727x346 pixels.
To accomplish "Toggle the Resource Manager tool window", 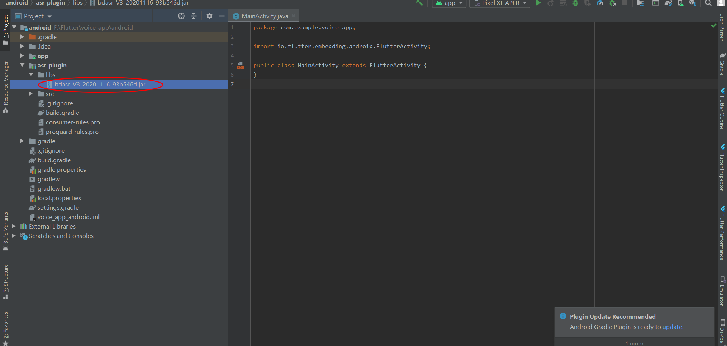I will [5, 87].
